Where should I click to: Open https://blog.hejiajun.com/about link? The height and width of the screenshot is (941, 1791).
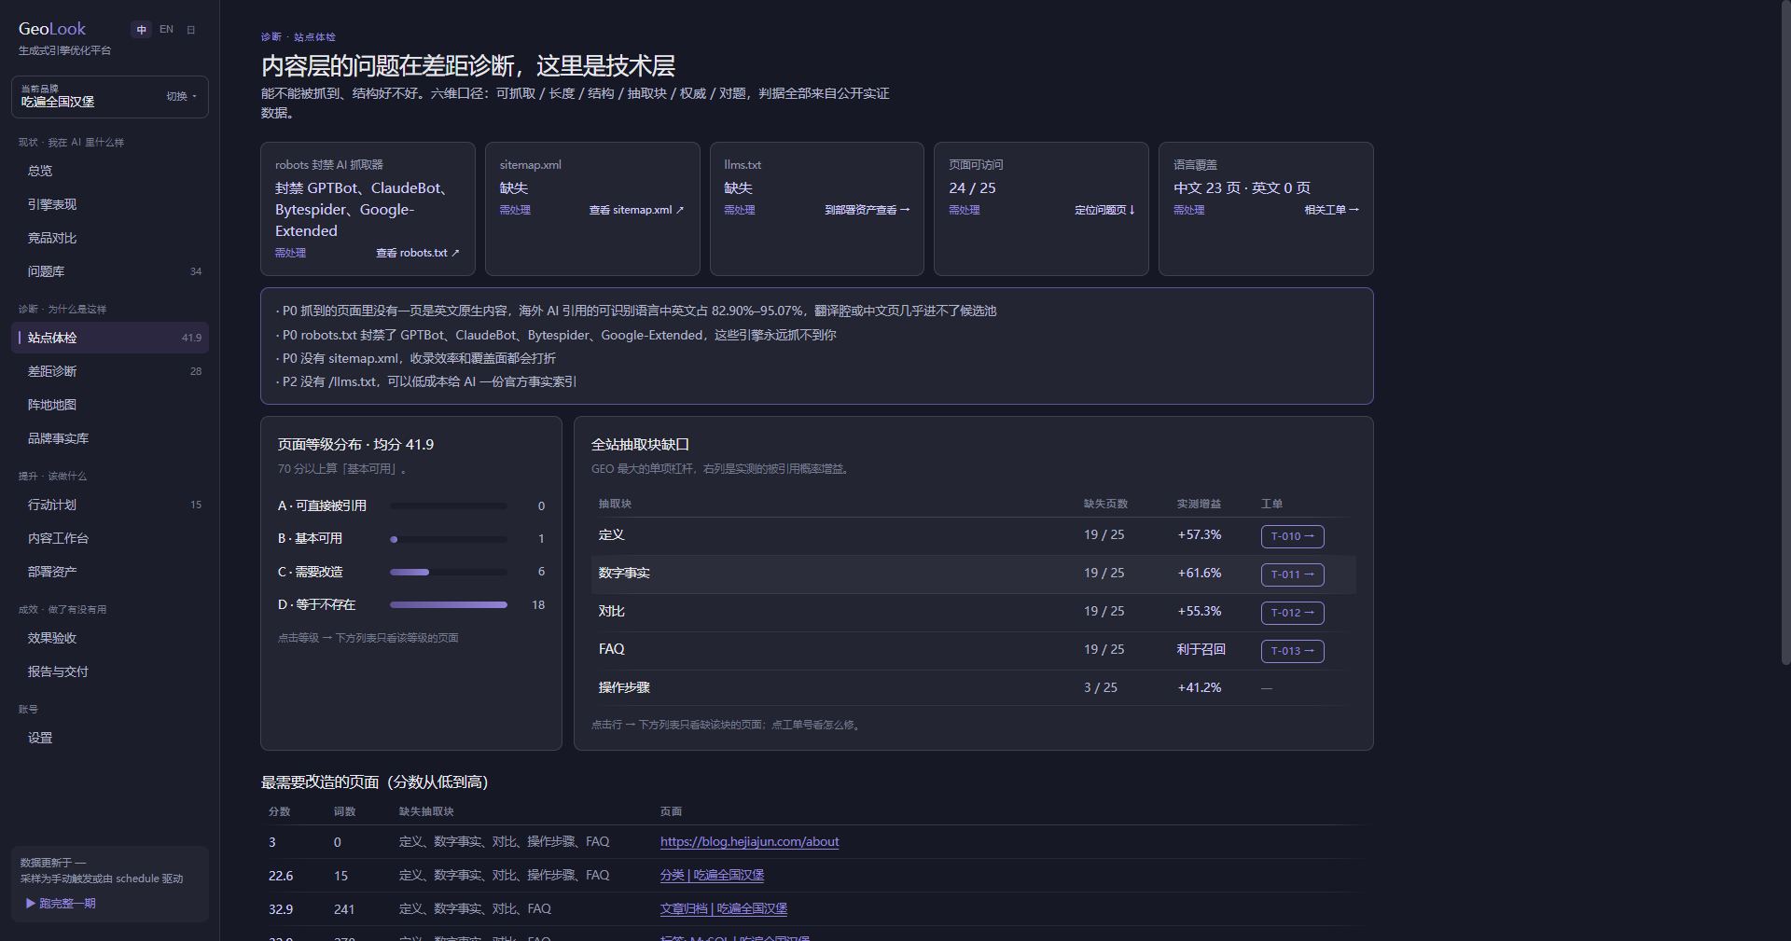(x=749, y=841)
